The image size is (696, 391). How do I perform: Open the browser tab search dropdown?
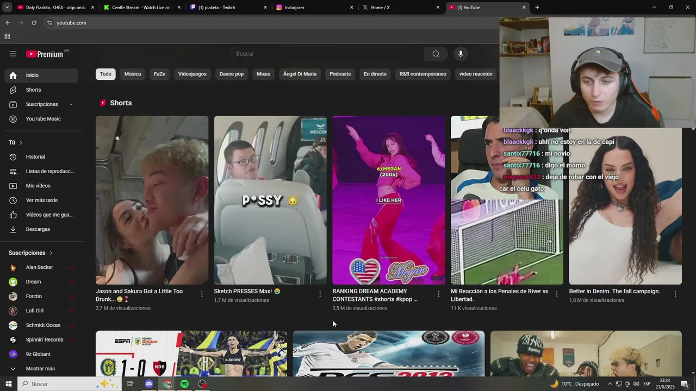(7, 8)
